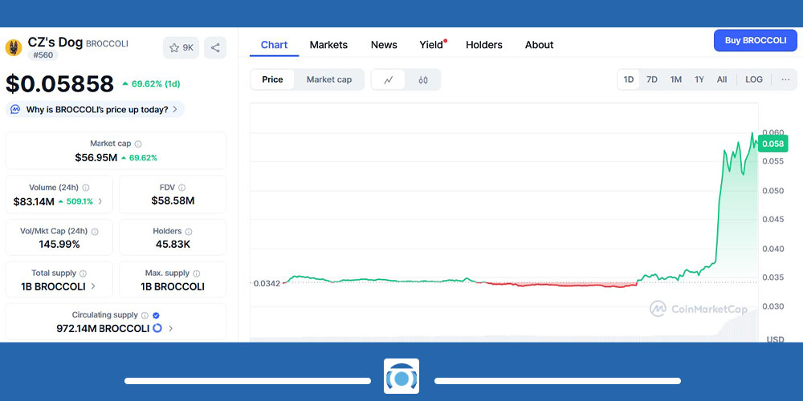Image resolution: width=803 pixels, height=401 pixels.
Task: Switch chart to Price view
Action: coord(272,79)
